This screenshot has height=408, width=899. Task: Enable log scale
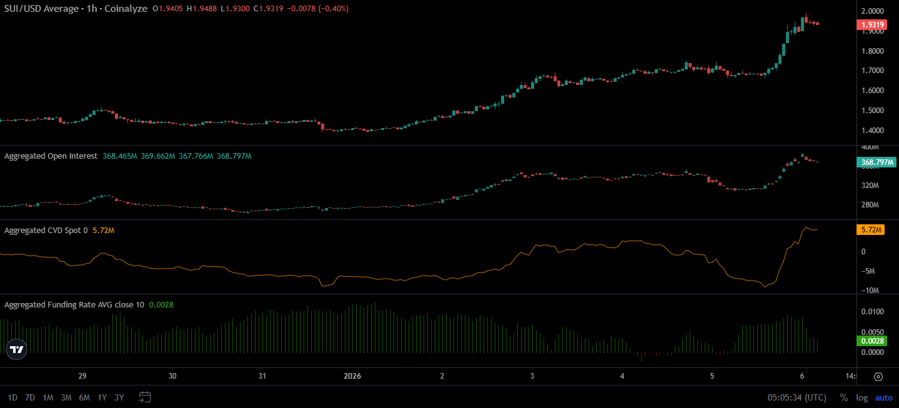(x=862, y=397)
